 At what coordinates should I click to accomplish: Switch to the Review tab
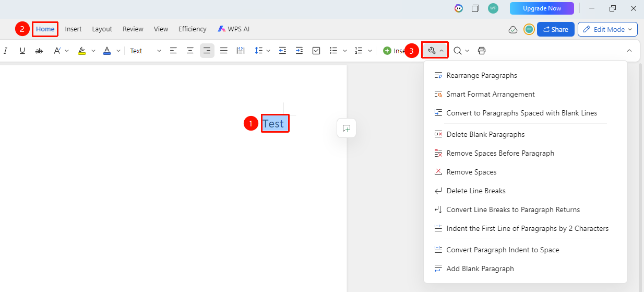(133, 29)
